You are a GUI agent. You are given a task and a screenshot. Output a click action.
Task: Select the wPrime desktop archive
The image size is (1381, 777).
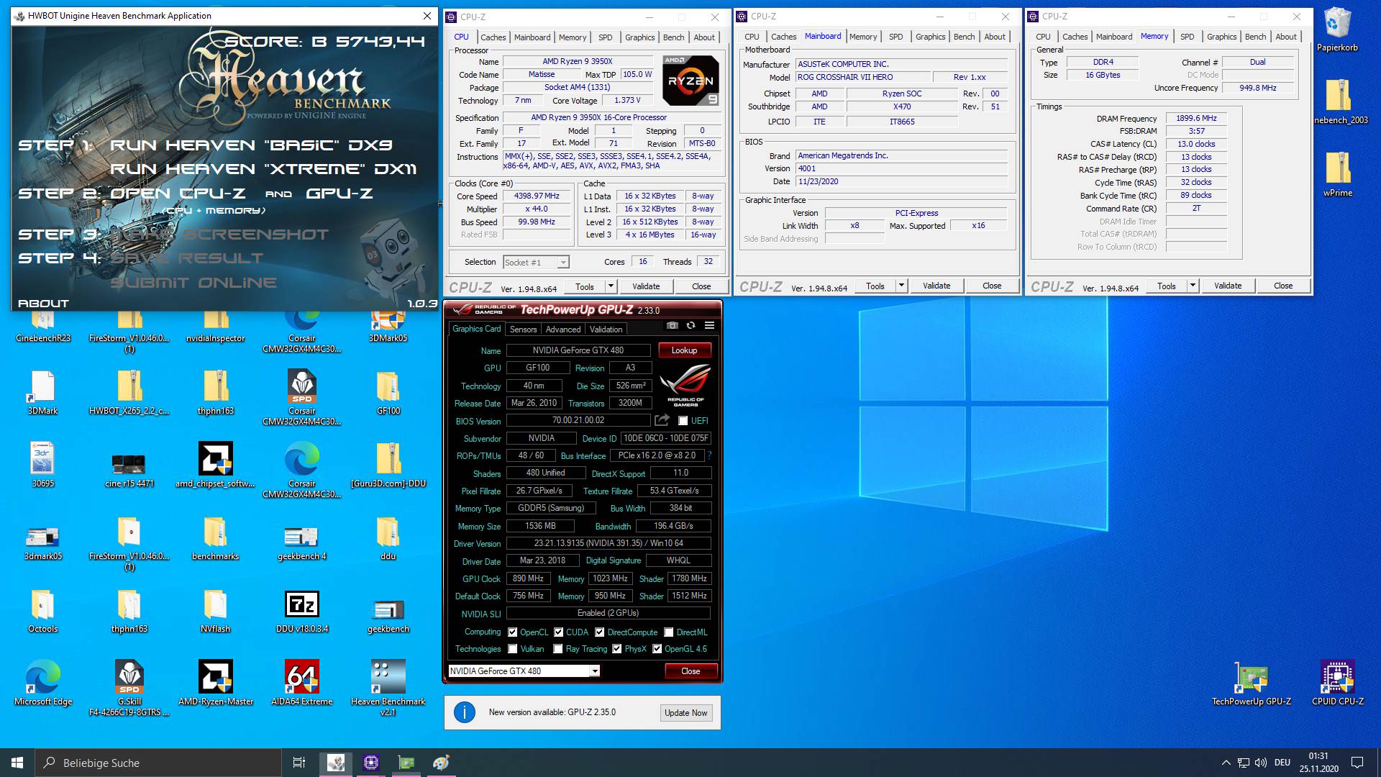(1337, 173)
